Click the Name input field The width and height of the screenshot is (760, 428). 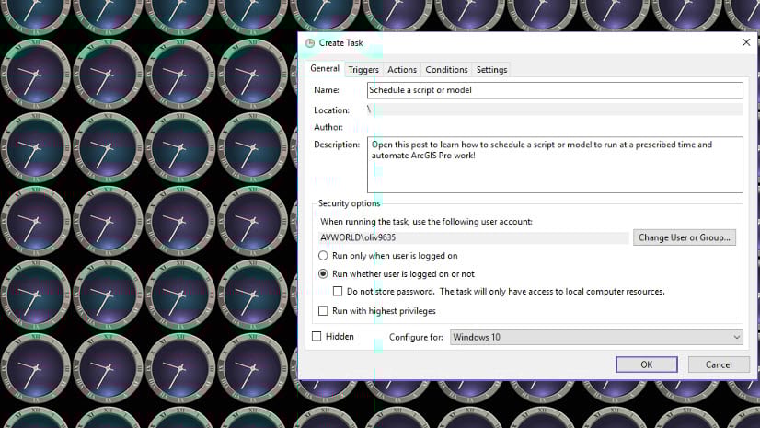(x=555, y=90)
